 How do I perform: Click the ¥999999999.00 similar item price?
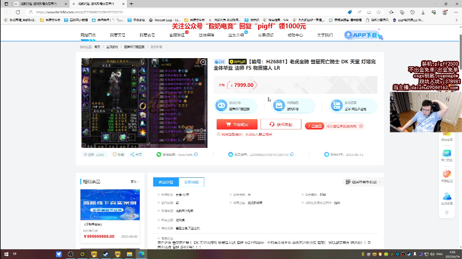click(99, 237)
